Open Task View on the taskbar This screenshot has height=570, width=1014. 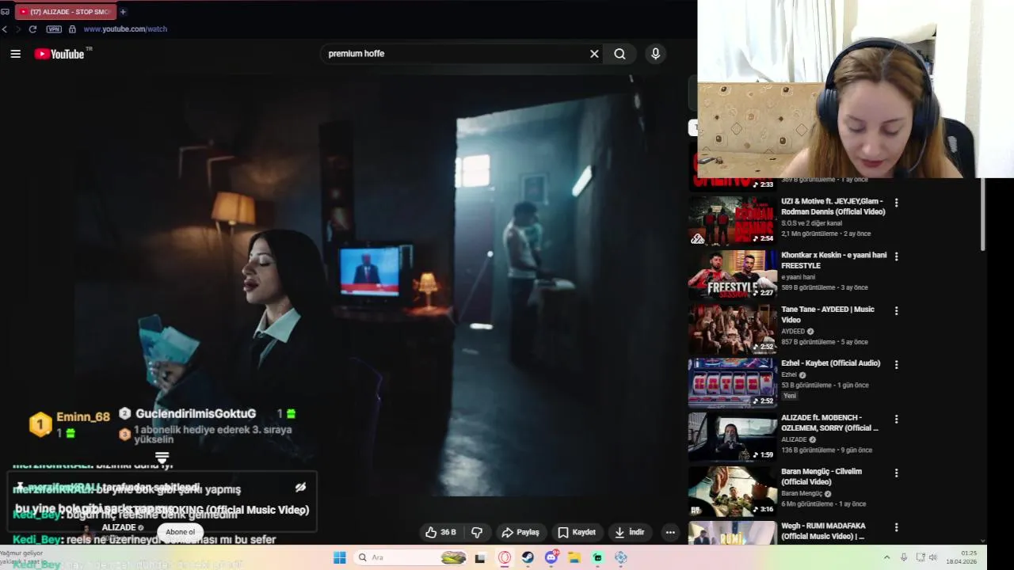click(480, 558)
